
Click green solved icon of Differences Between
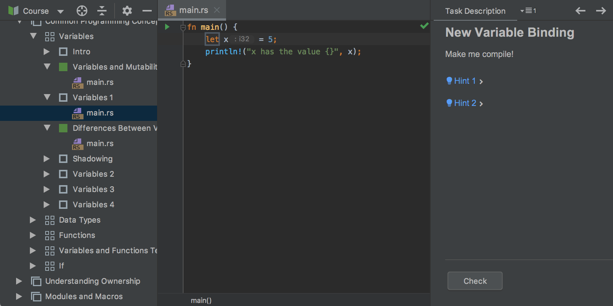(63, 128)
